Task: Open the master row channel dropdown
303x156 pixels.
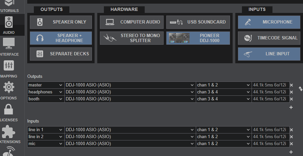Action: (224, 85)
